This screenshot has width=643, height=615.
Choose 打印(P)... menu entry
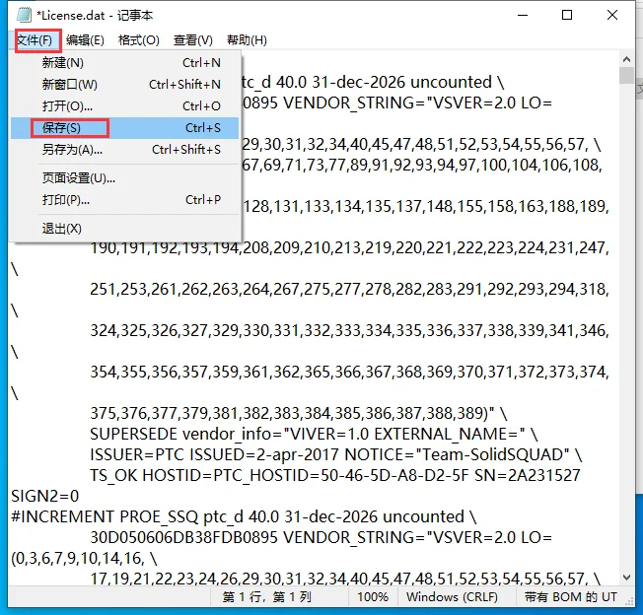pyautogui.click(x=124, y=200)
